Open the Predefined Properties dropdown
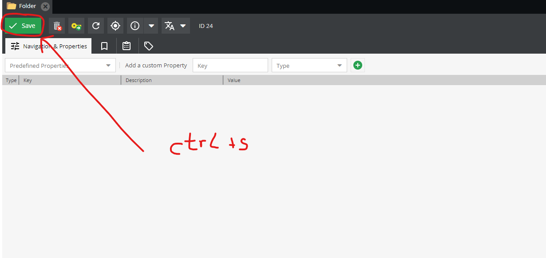Viewport: 546px width, 258px height. (60, 65)
